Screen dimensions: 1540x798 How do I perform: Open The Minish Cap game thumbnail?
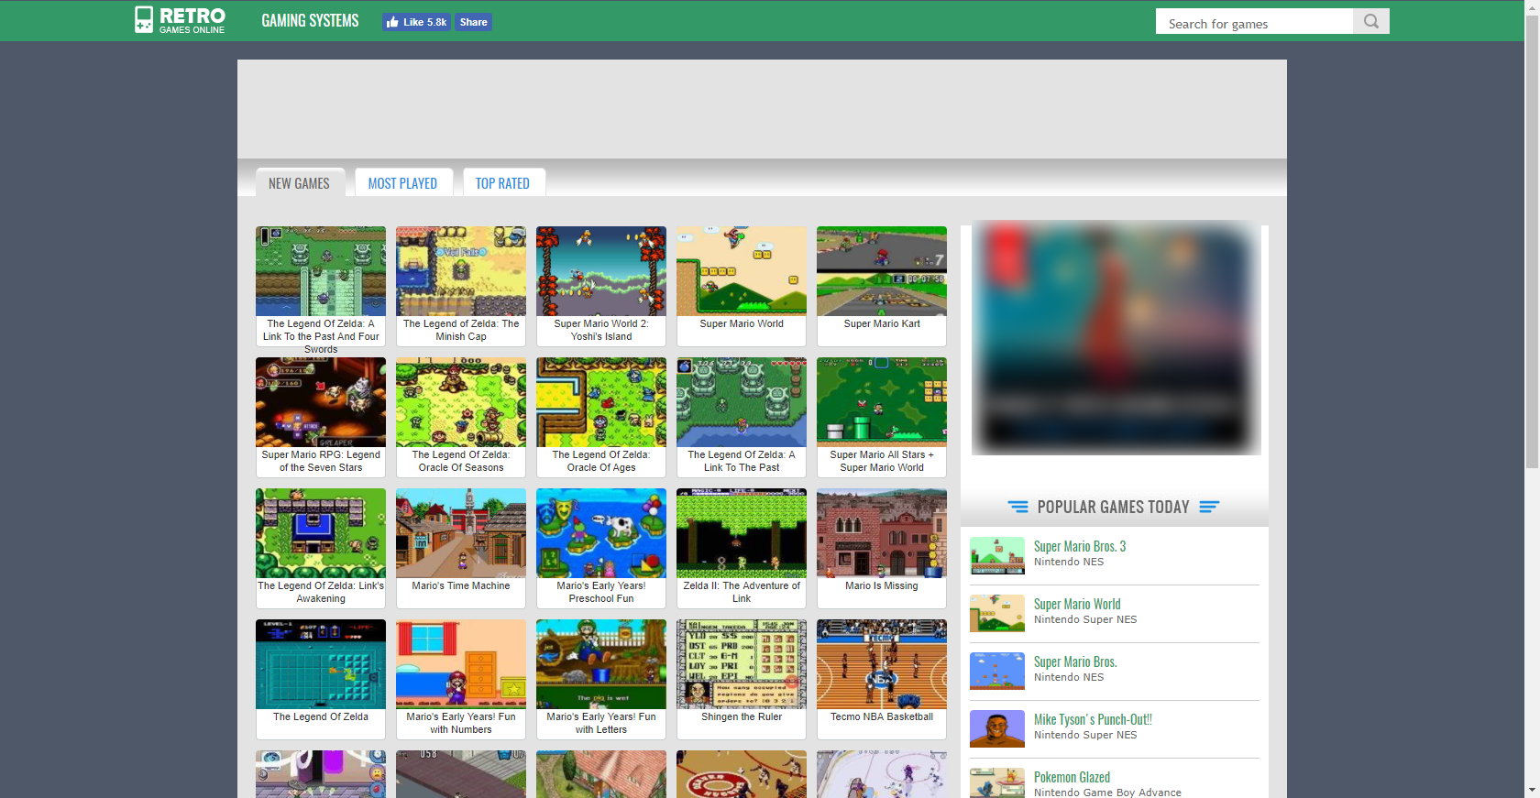(x=461, y=271)
